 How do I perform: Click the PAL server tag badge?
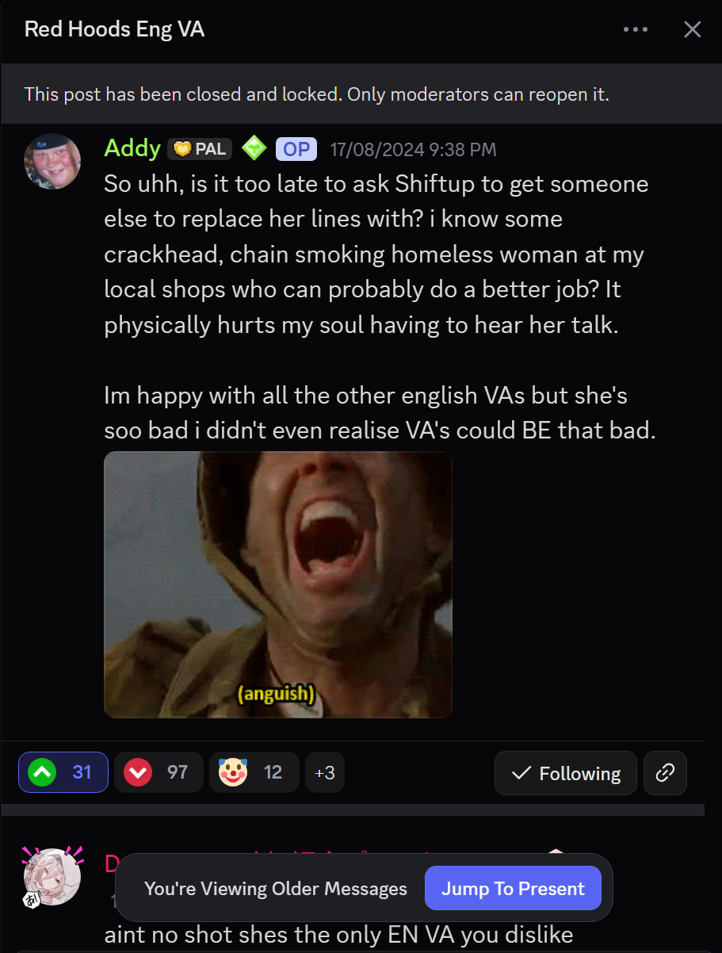[x=200, y=149]
